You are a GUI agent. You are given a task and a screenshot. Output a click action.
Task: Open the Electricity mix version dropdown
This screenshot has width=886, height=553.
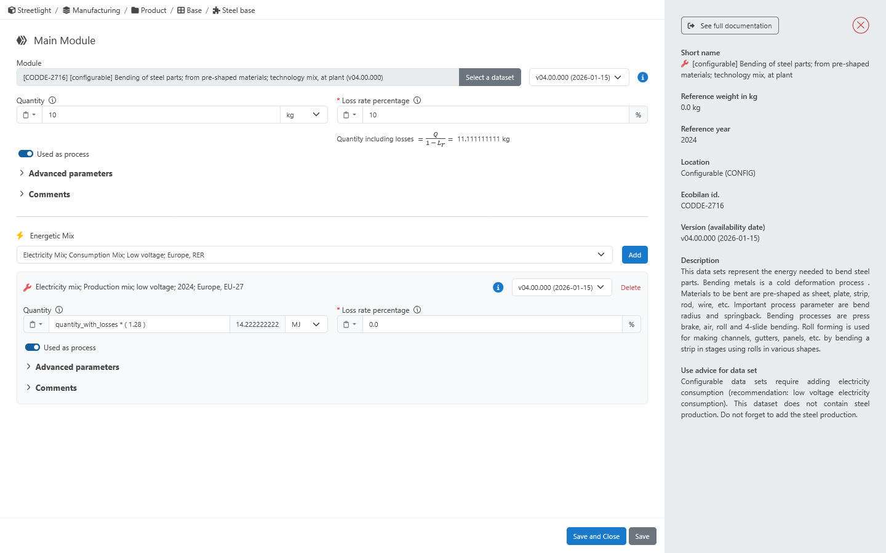[x=562, y=288]
